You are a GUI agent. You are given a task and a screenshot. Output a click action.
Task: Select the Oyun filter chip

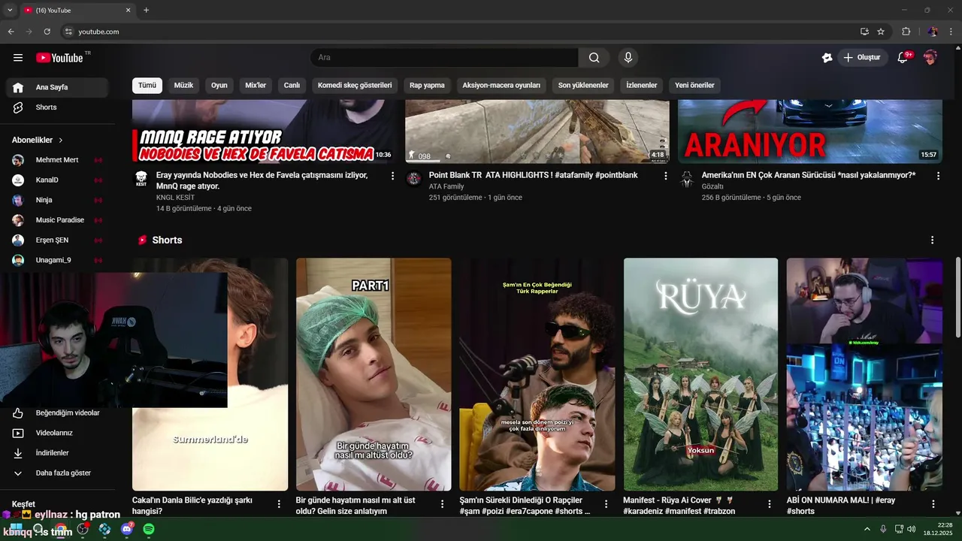[x=219, y=86]
